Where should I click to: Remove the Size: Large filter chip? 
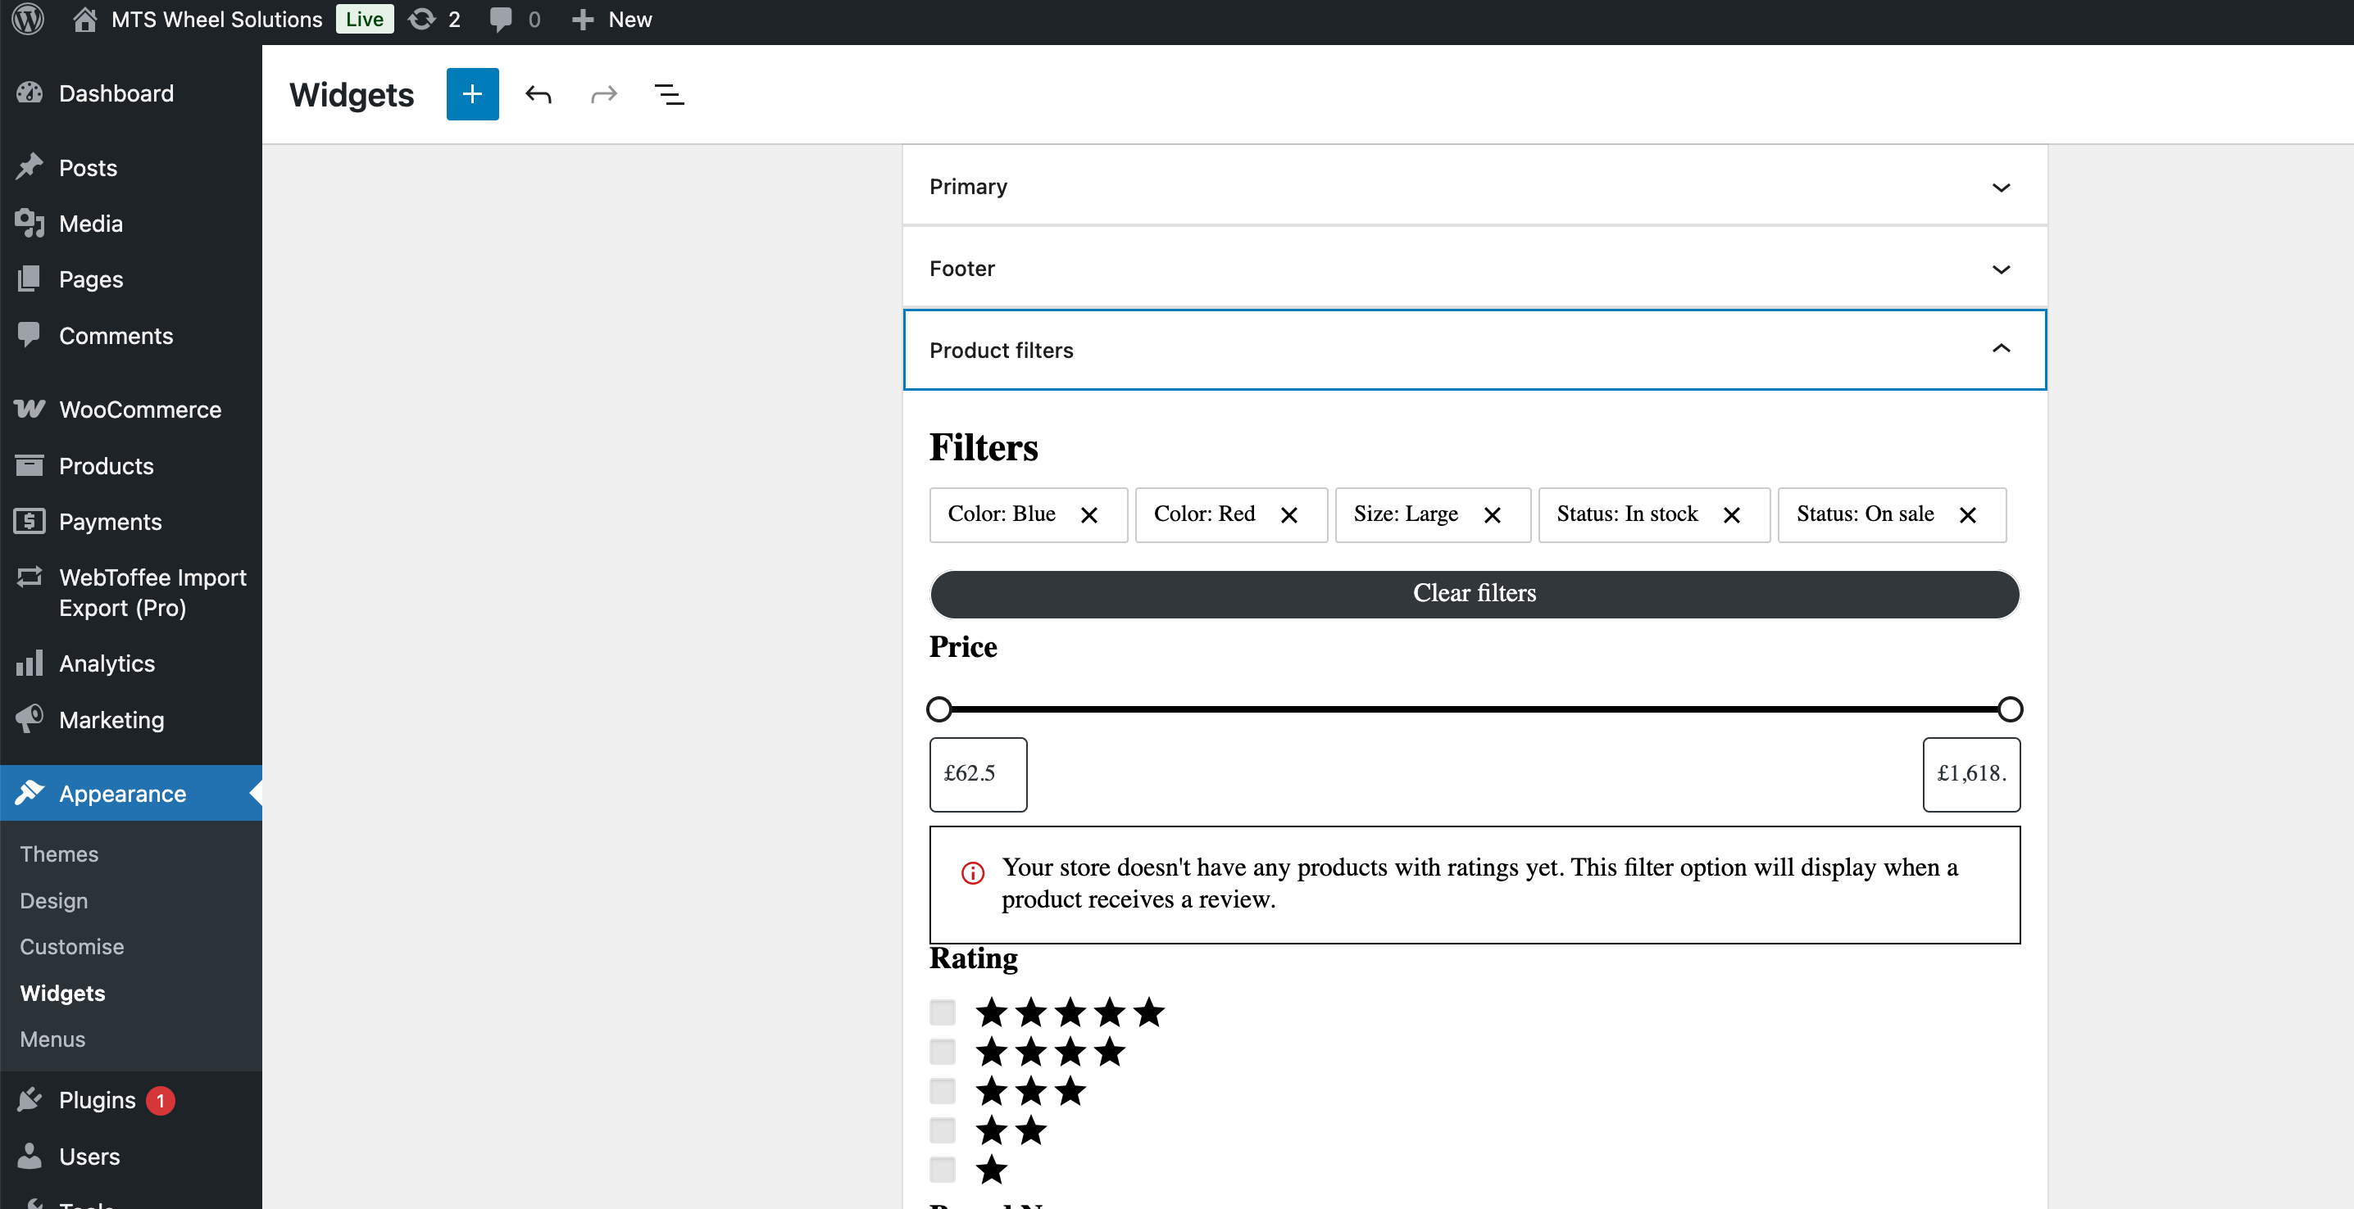pyautogui.click(x=1492, y=515)
